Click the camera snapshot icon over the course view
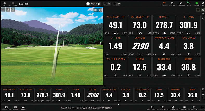The image size is (205, 111). coord(8,9)
